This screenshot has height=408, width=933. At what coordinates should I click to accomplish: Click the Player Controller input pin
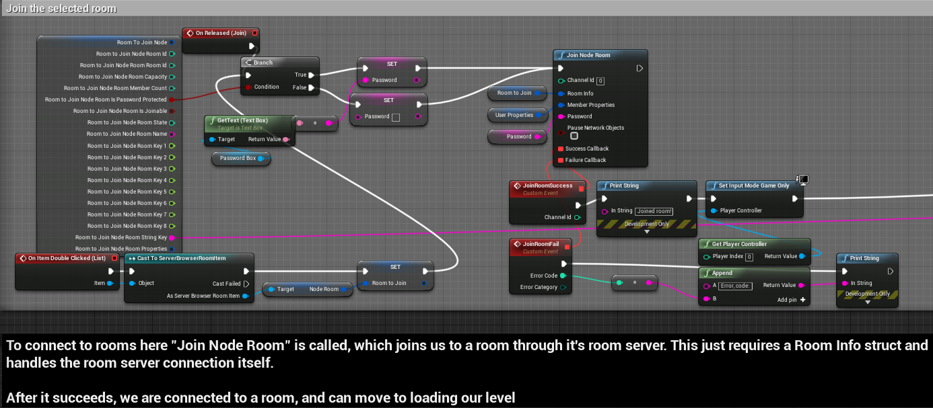714,210
